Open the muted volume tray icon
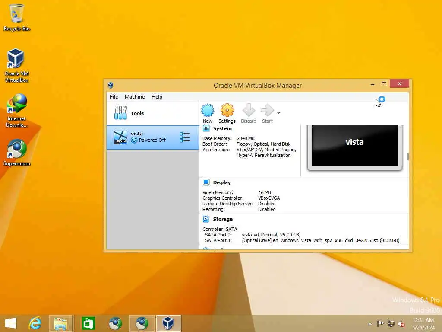Screen dimensions: 442x332 (x=401, y=323)
